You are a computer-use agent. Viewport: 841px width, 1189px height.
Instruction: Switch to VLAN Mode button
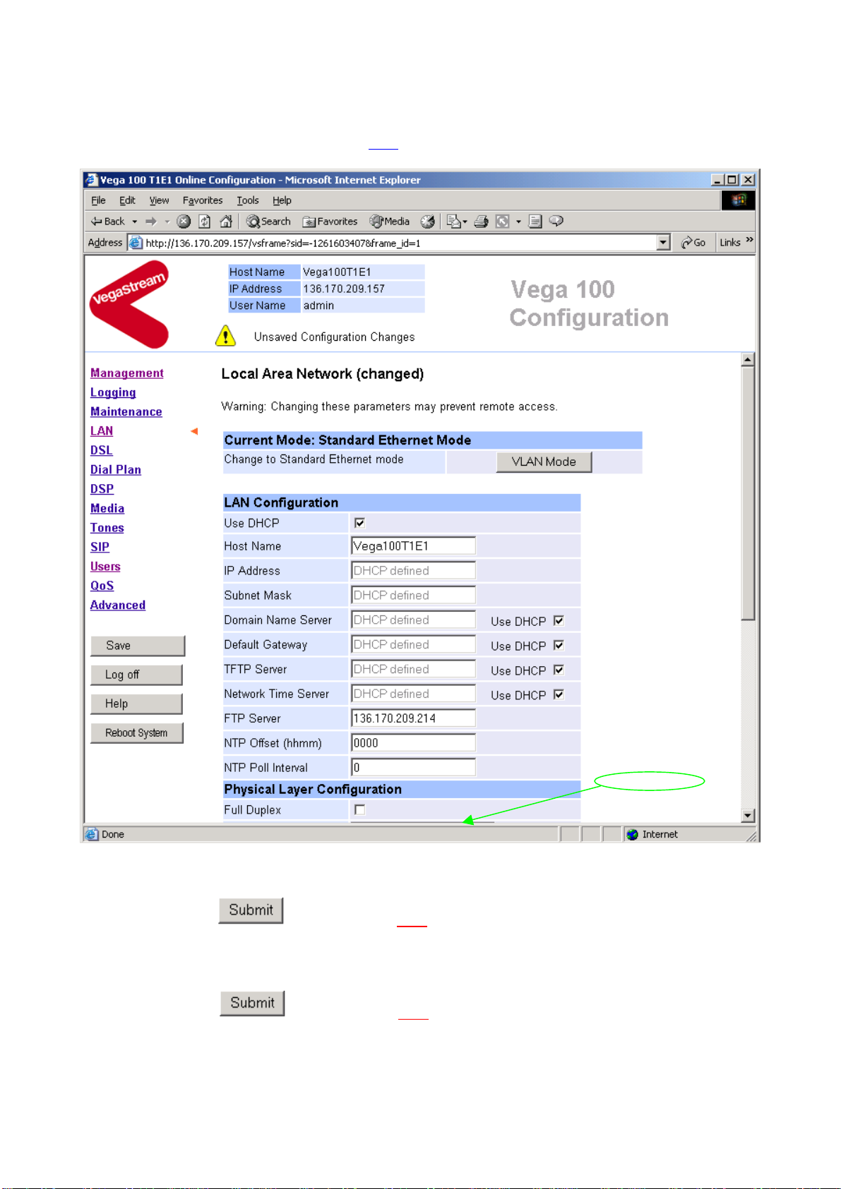click(544, 461)
